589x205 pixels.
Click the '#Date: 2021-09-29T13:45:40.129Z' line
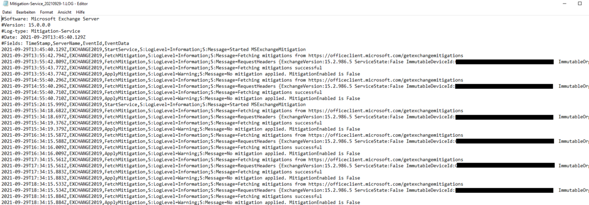tap(44, 37)
